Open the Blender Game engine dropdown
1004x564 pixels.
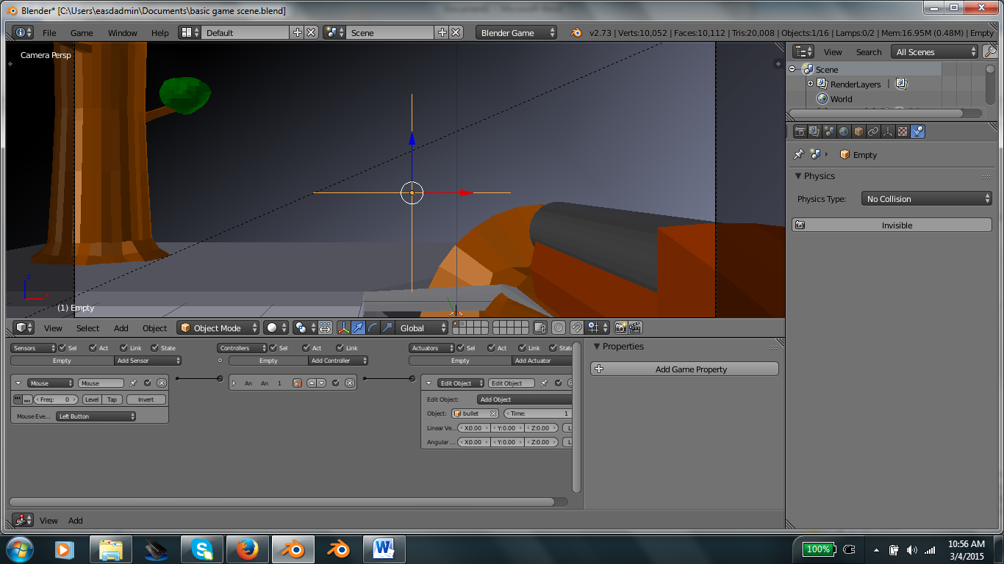tap(517, 33)
